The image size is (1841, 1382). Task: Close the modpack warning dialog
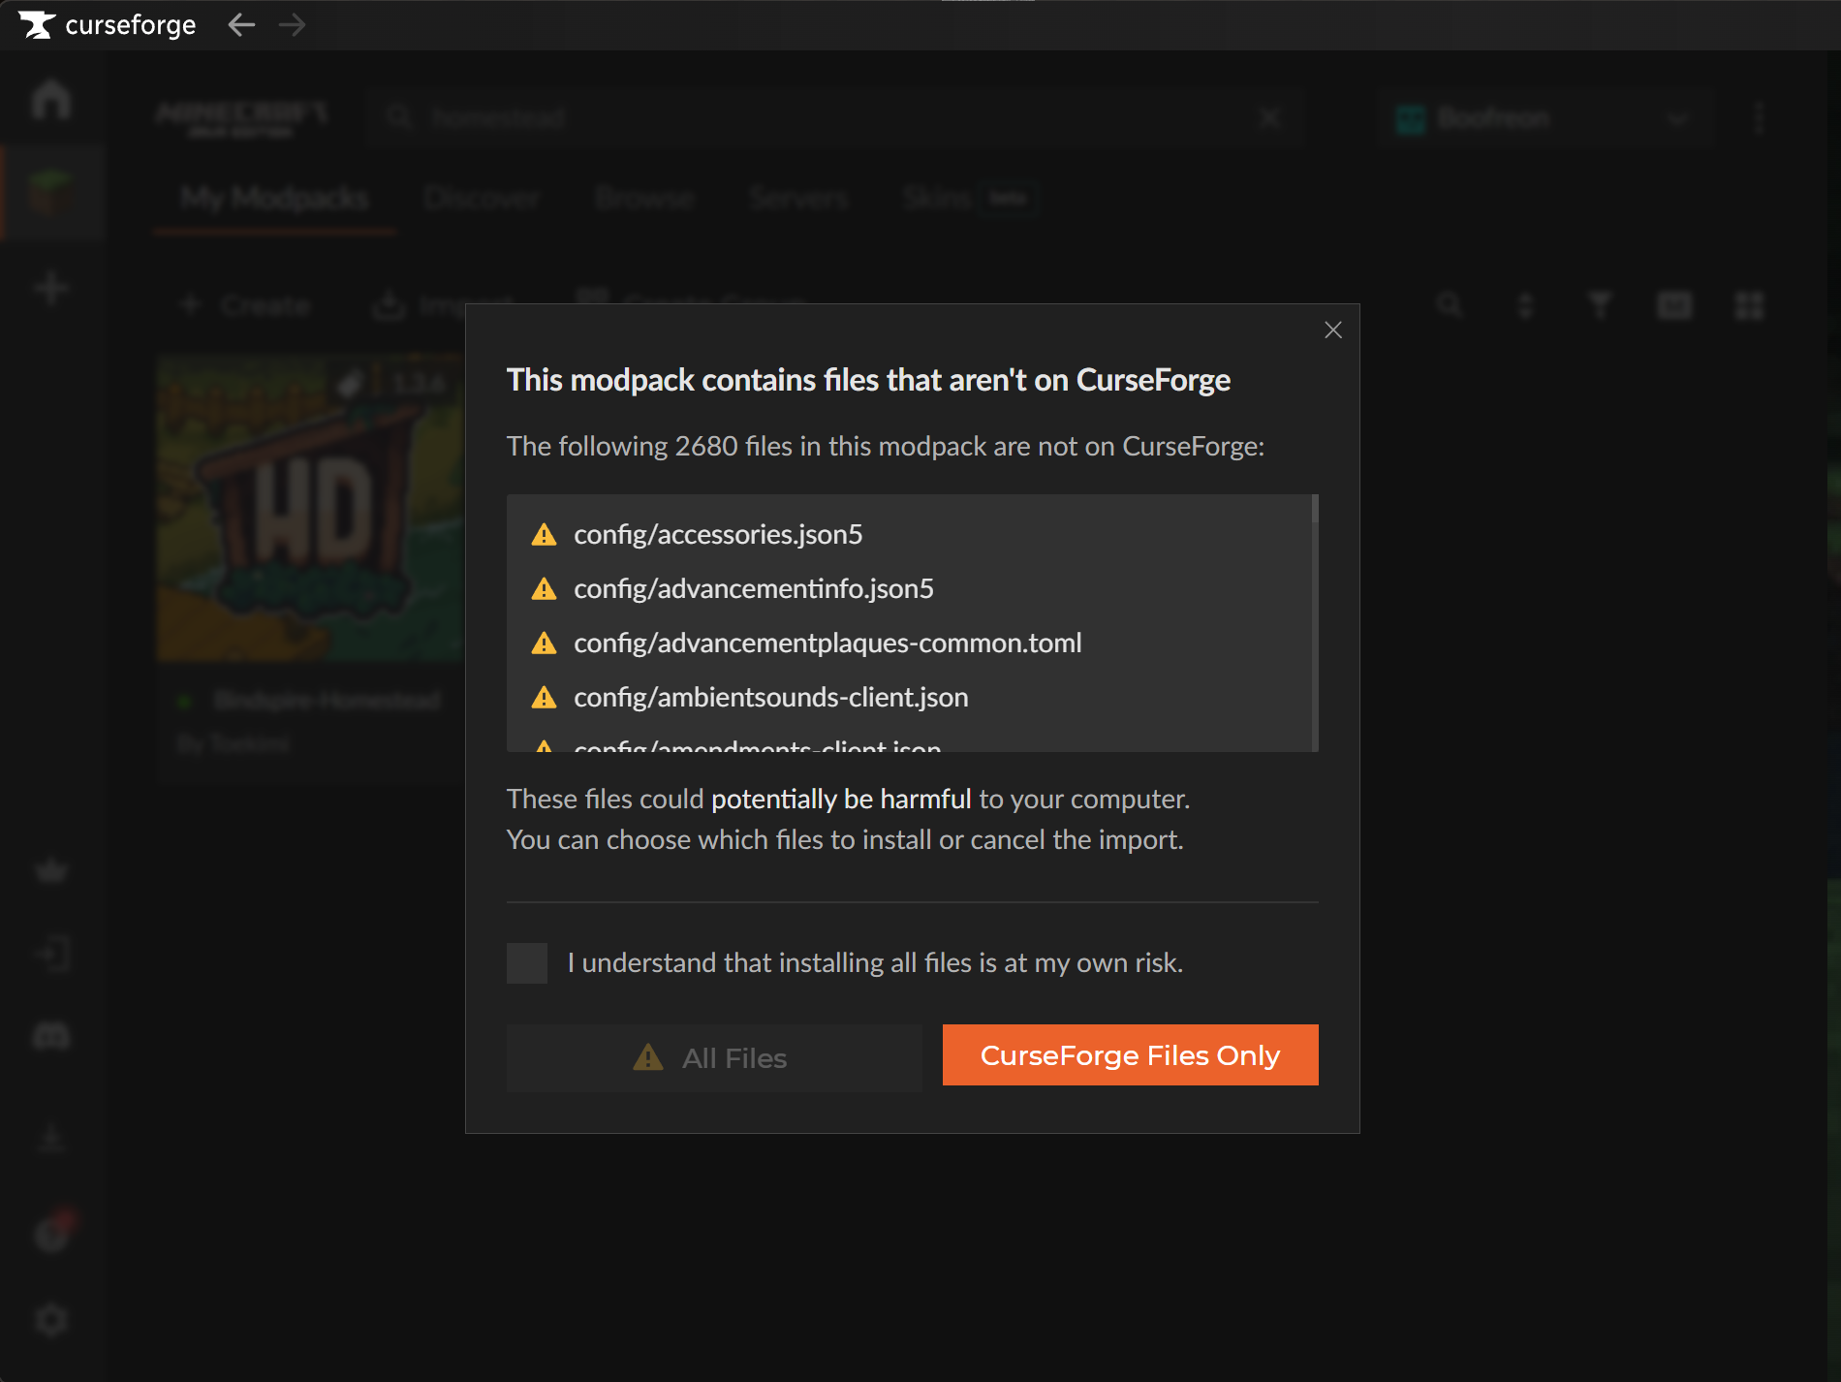click(x=1333, y=330)
